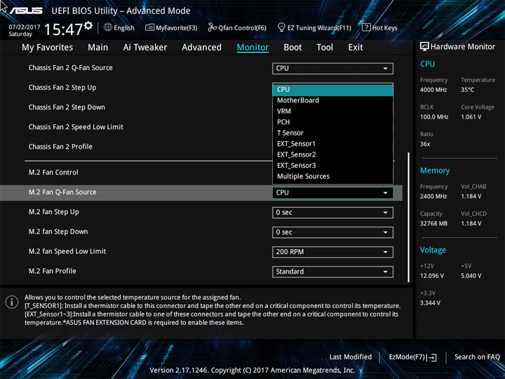Click CPU temperature value 35°C
Viewport: 505px width, 379px height.
tap(467, 90)
